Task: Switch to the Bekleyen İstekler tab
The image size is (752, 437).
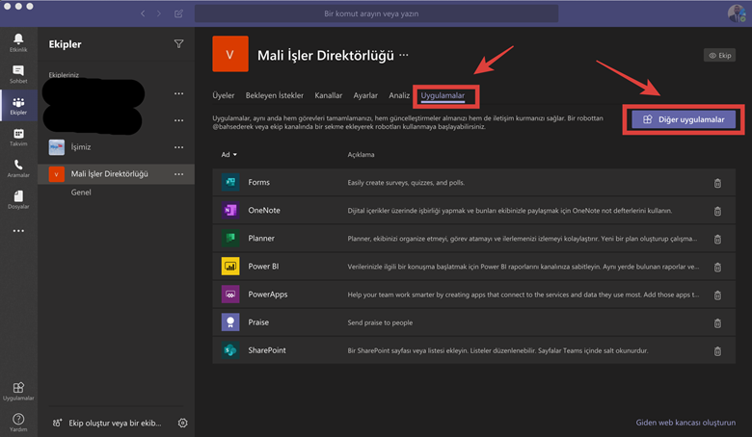Action: pos(275,95)
